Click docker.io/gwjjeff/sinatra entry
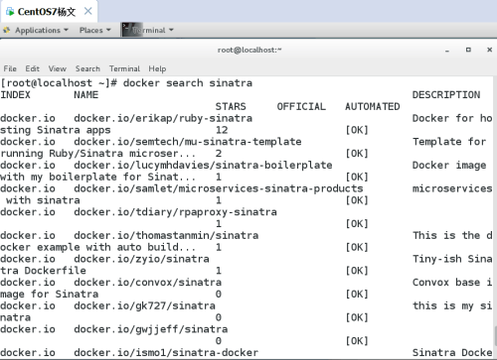Image resolution: width=497 pixels, height=360 pixels. (151, 329)
